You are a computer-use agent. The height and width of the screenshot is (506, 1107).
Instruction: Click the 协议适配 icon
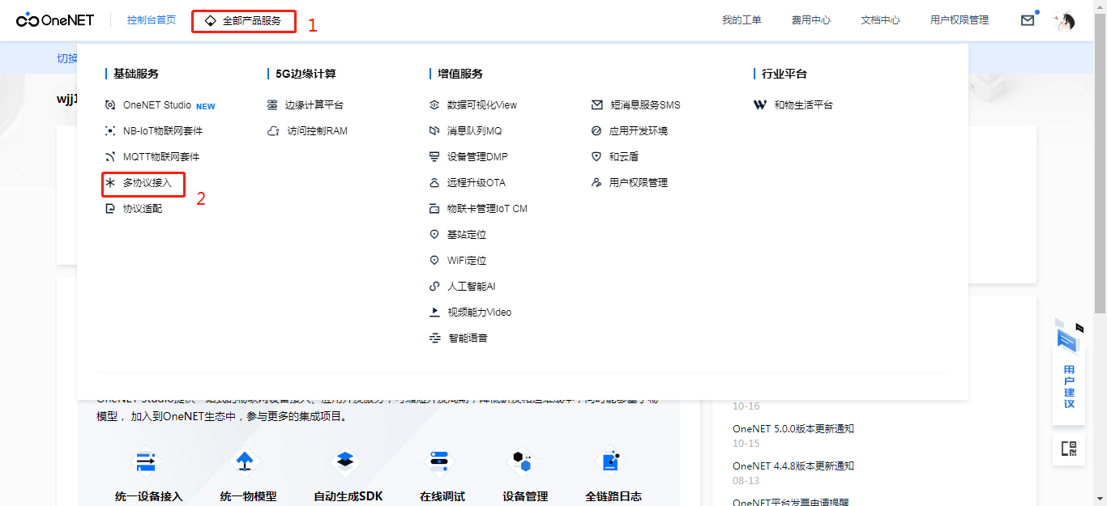(110, 209)
